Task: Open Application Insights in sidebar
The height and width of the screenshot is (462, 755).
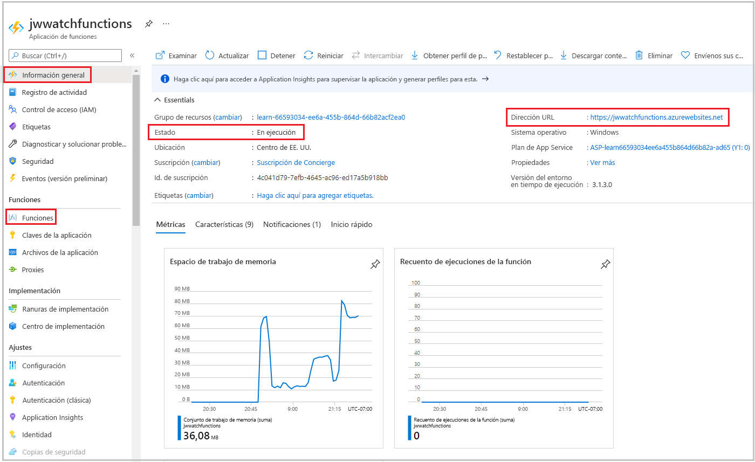Action: click(52, 417)
